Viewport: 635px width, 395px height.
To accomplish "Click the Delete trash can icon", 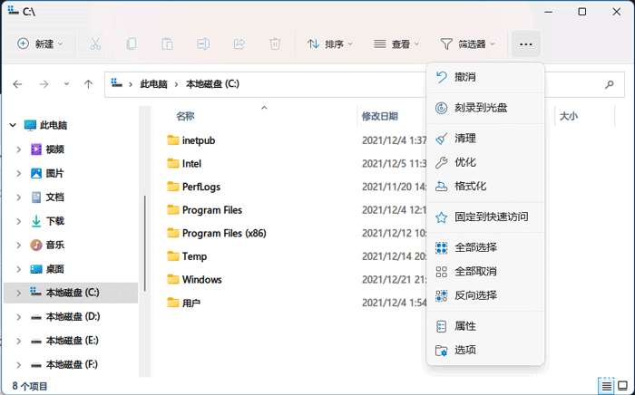I will [x=275, y=43].
